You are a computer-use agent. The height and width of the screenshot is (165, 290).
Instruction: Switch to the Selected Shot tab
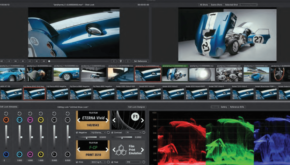click(x=231, y=5)
